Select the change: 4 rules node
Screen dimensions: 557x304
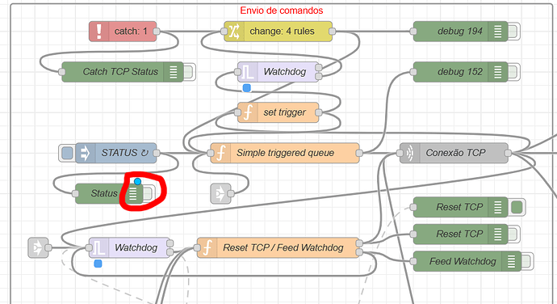278,32
